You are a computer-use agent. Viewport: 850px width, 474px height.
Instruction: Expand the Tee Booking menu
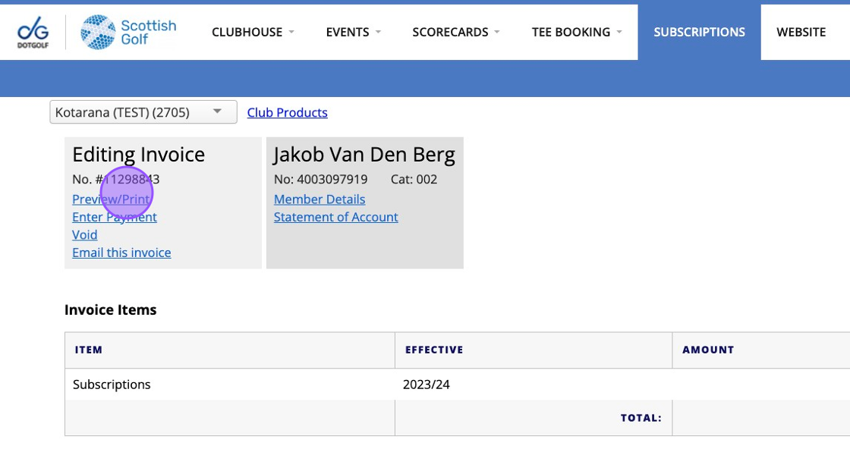click(x=576, y=32)
